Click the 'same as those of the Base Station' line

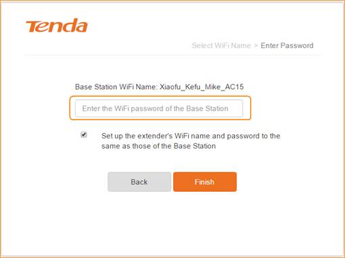click(x=158, y=146)
